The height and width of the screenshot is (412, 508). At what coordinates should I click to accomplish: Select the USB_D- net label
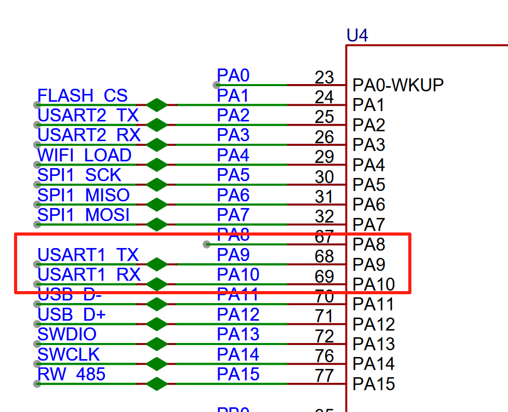pyautogui.click(x=70, y=294)
